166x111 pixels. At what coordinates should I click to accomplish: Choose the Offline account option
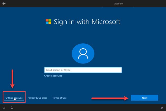pos(14,98)
